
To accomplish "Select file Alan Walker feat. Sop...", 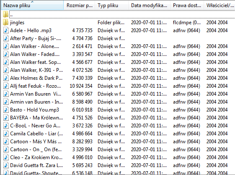I will (x=35, y=62).
